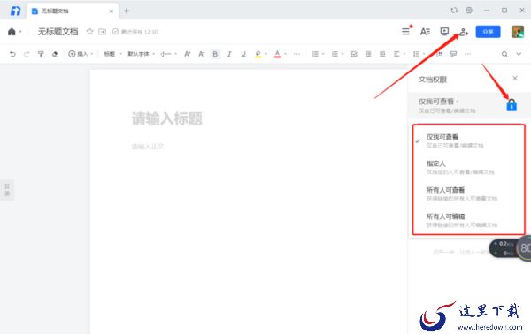Image resolution: width=531 pixels, height=334 pixels.
Task: Insert a checkbox task list
Action: pyautogui.click(x=354, y=54)
